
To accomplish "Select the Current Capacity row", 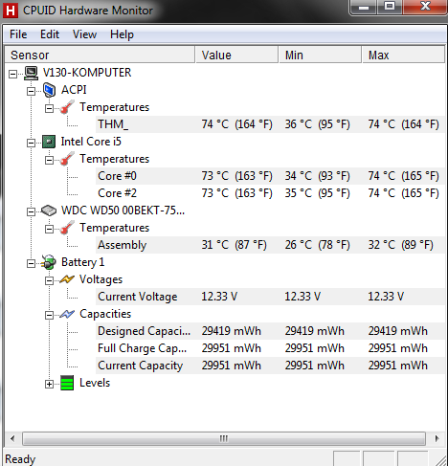I will (x=270, y=366).
